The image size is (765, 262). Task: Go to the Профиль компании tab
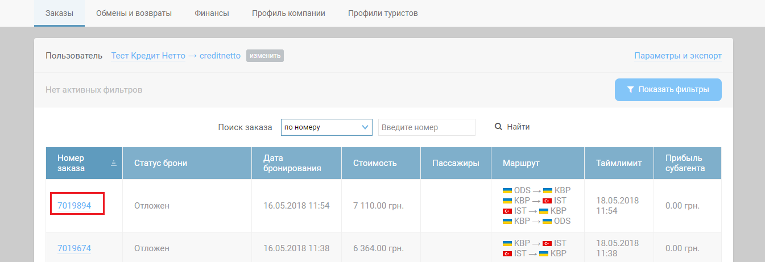pos(288,13)
